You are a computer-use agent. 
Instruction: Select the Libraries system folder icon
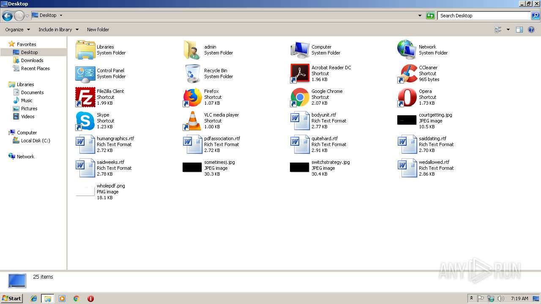tap(85, 50)
